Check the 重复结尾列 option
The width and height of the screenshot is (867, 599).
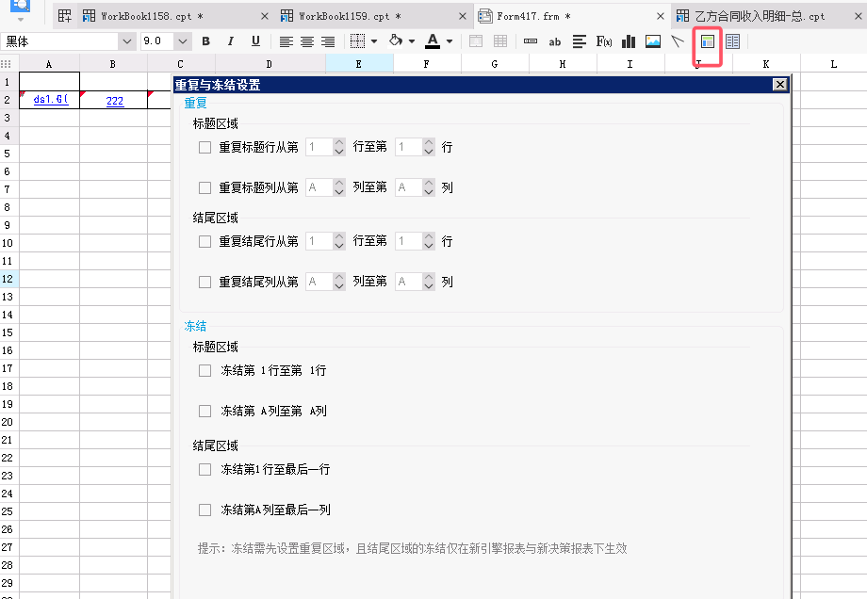pos(204,282)
